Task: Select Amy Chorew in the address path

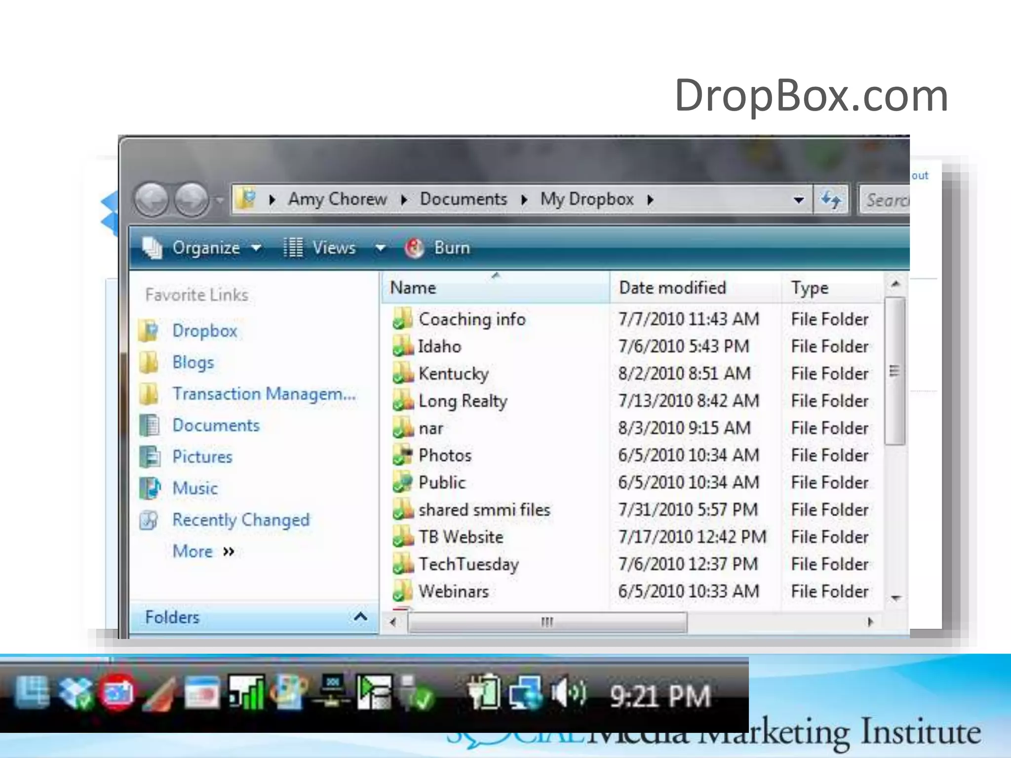Action: (338, 199)
